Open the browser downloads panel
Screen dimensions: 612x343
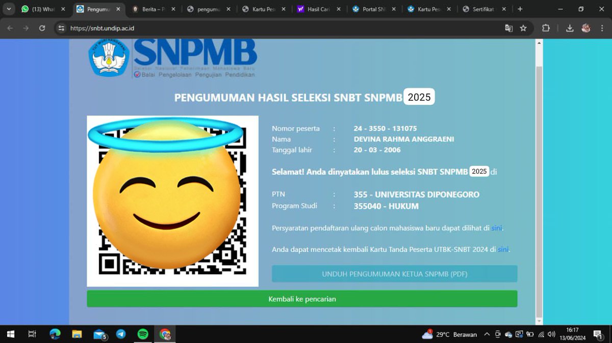pos(570,28)
